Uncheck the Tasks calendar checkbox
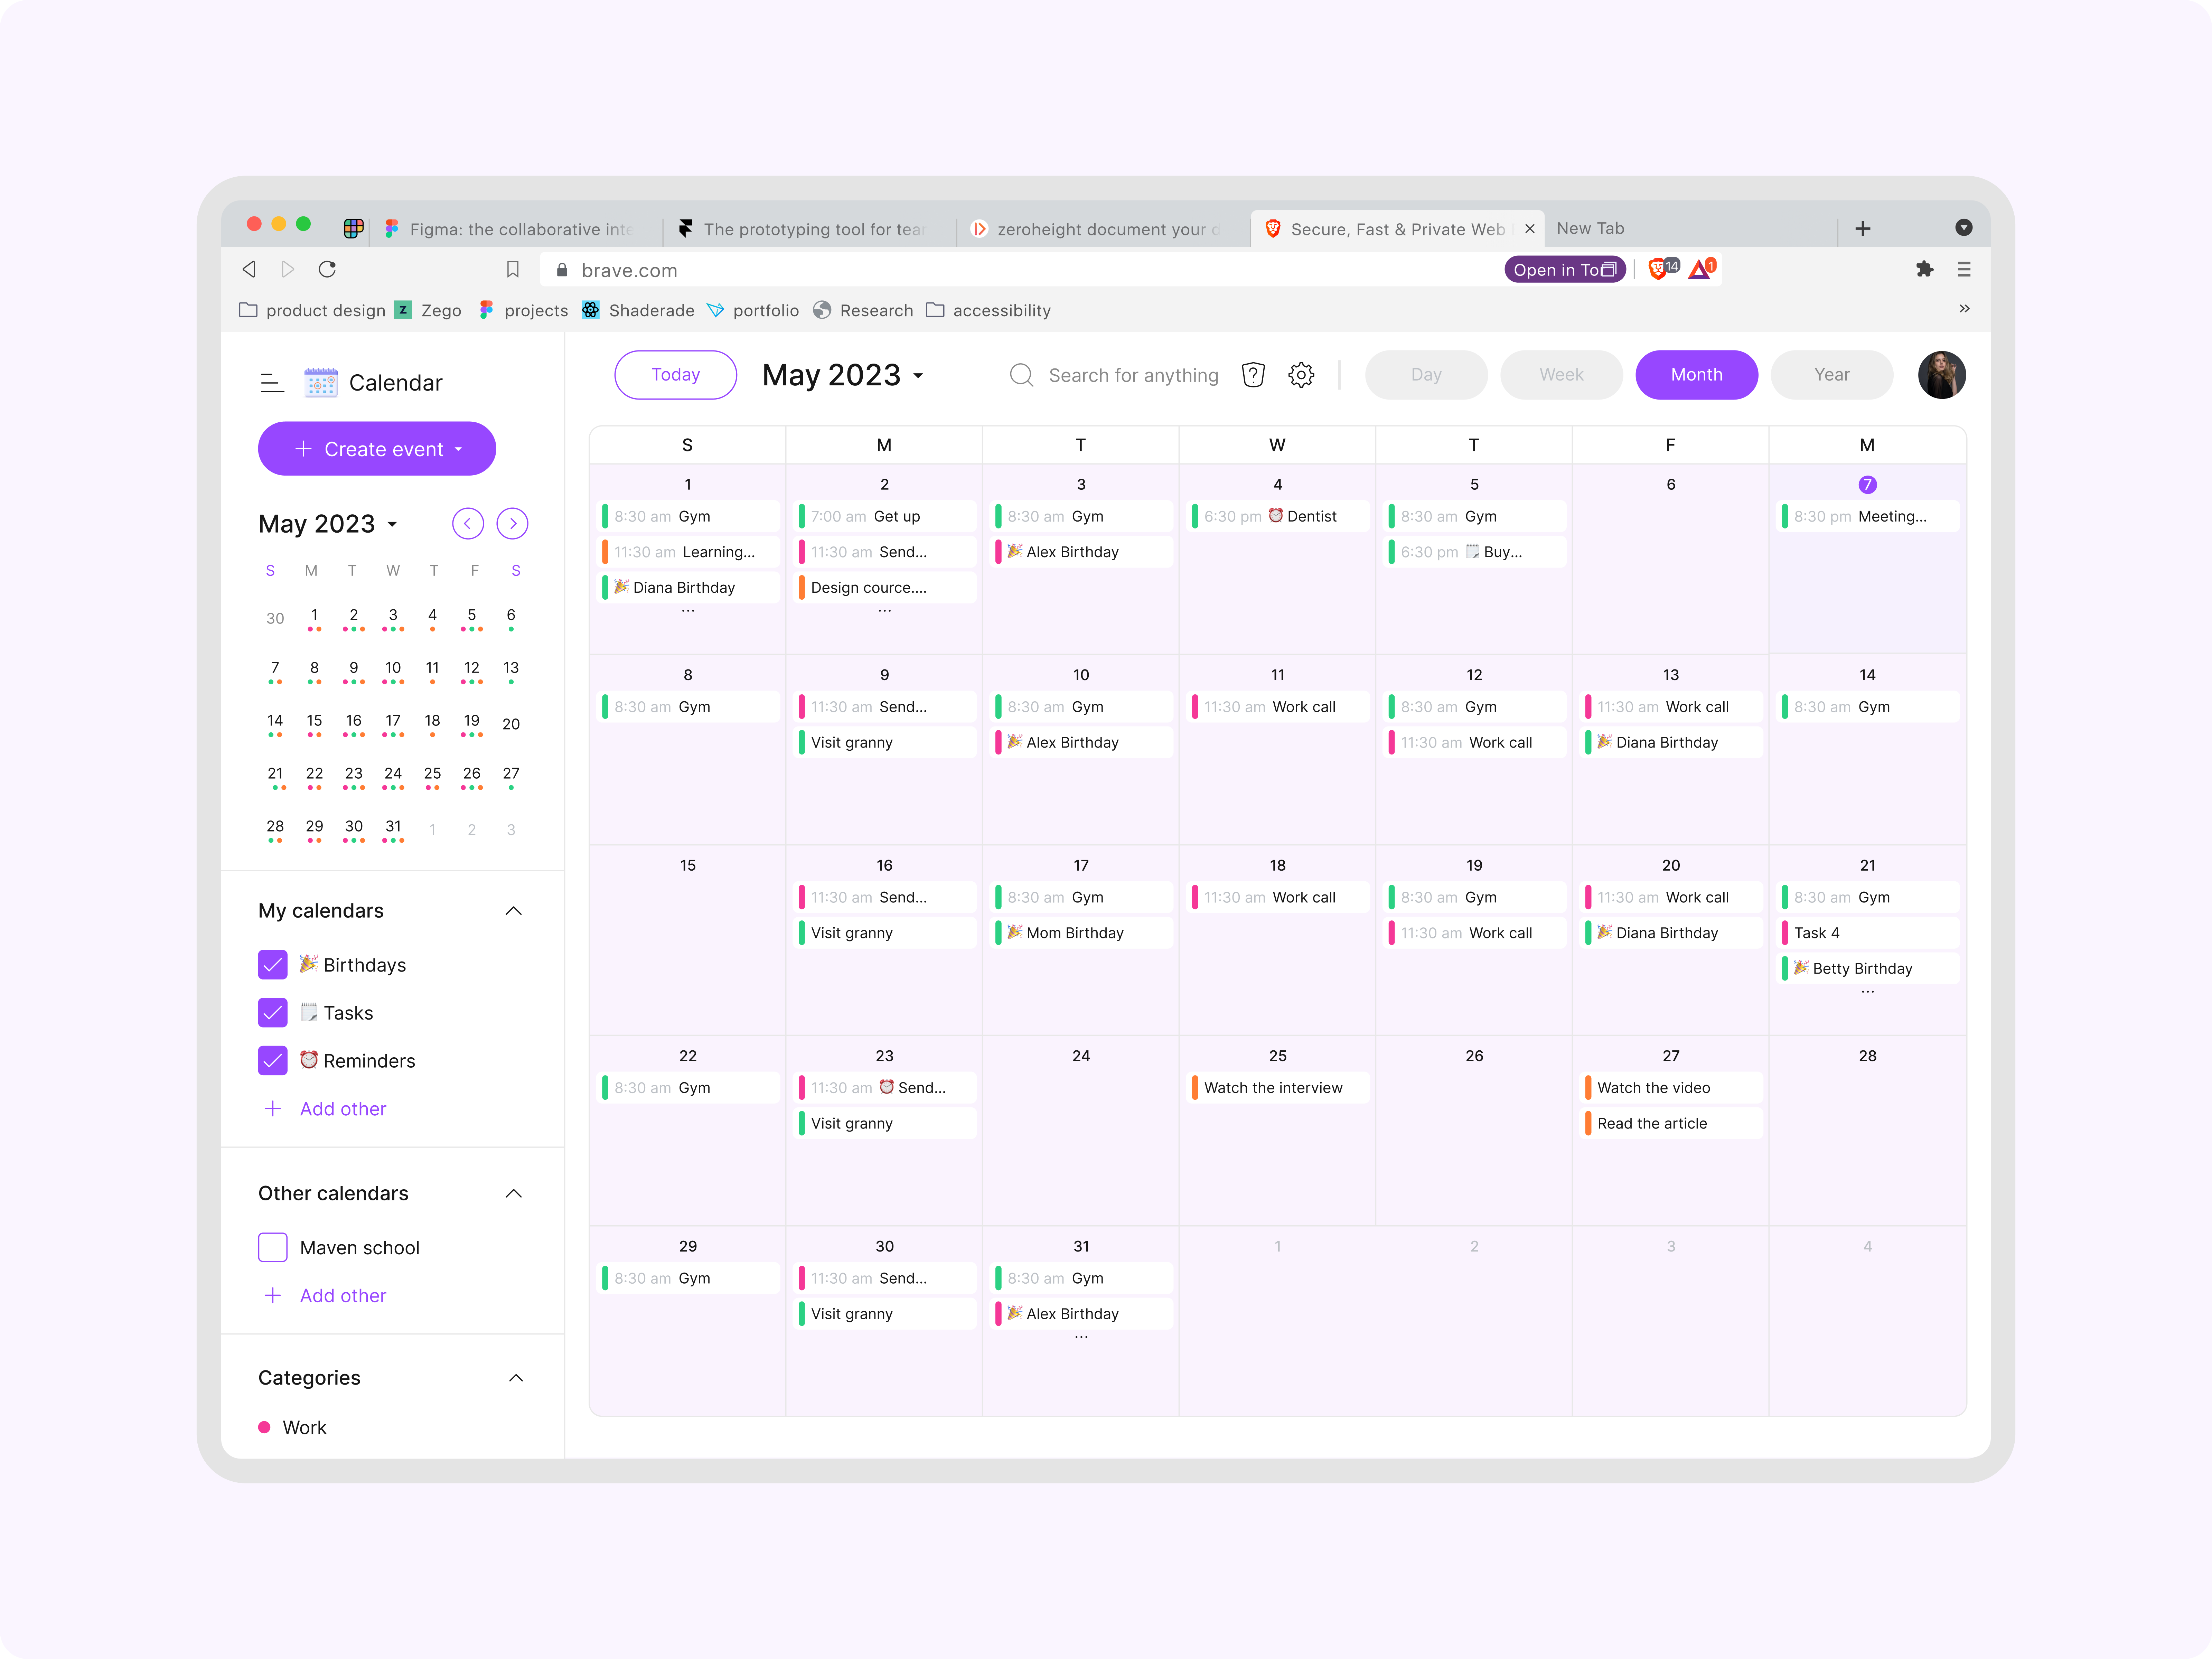 click(273, 1013)
